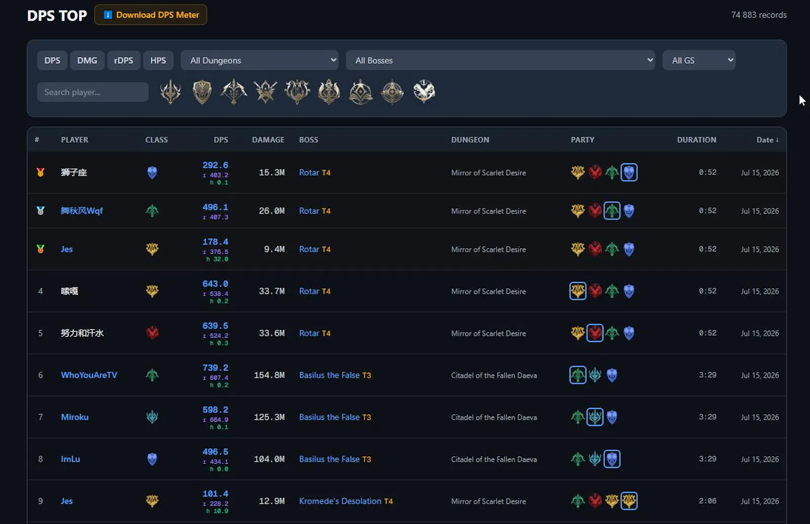Filter by the circular leaf class icon
The height and width of the screenshot is (524, 810).
click(360, 92)
